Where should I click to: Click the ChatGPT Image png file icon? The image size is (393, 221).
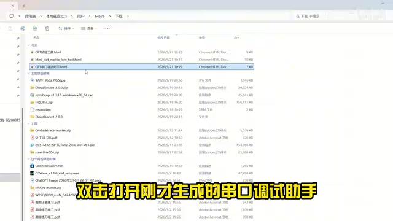coord(32,180)
